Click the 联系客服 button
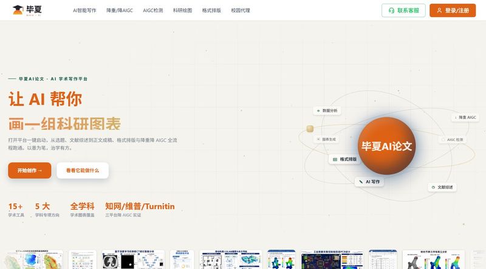Viewport: 486px width, 269px height. (x=403, y=10)
